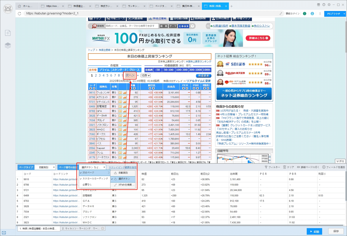
Task: Select the 50-100 market cap filter
Action: [x=168, y=70]
